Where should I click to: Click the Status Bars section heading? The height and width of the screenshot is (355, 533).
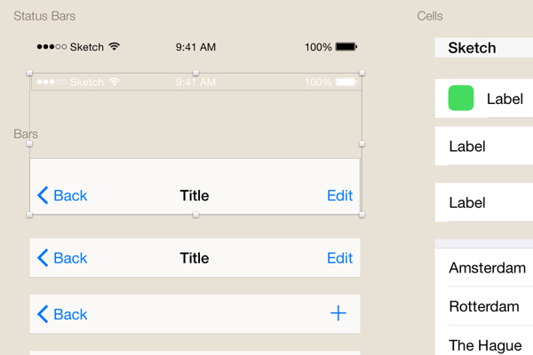click(x=44, y=16)
